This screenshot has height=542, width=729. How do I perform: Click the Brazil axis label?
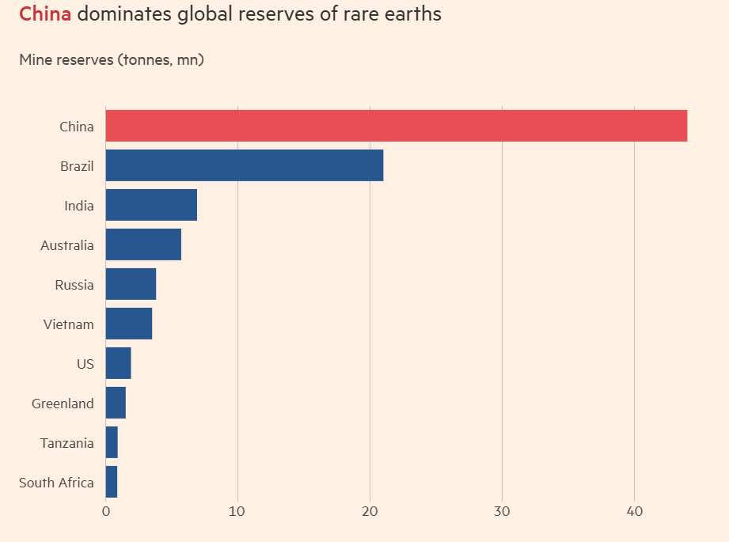click(x=78, y=166)
